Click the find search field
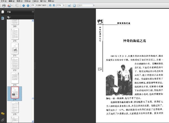Image resolution: width=169 pixels, height=123 pixels. click(x=86, y=5)
